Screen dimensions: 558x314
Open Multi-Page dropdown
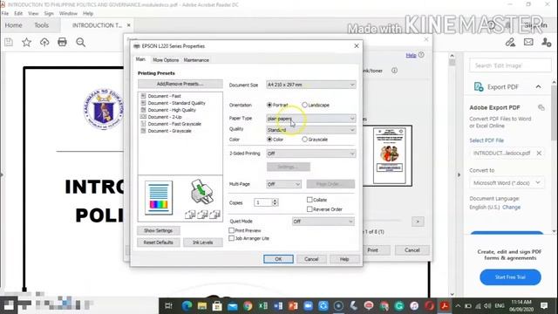click(283, 184)
